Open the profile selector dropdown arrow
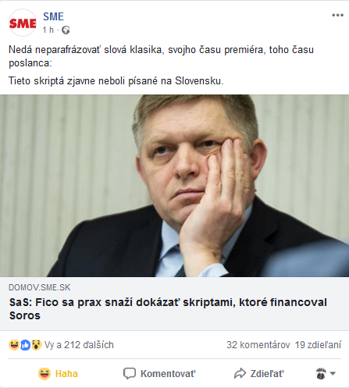Screen dimensions: 349x388 (333, 374)
